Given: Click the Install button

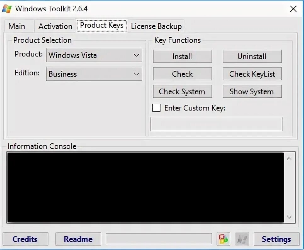Looking at the screenshot, I should point(183,56).
